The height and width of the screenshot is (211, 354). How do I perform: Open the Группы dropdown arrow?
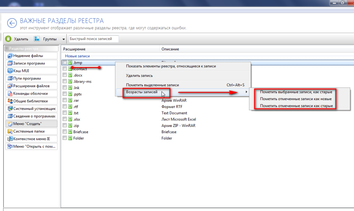point(63,39)
